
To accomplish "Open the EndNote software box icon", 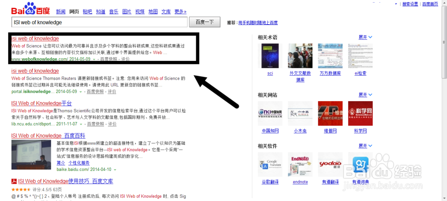I will coord(300,164).
